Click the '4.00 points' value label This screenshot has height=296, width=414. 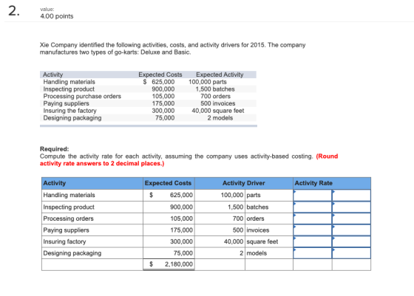pyautogui.click(x=57, y=16)
